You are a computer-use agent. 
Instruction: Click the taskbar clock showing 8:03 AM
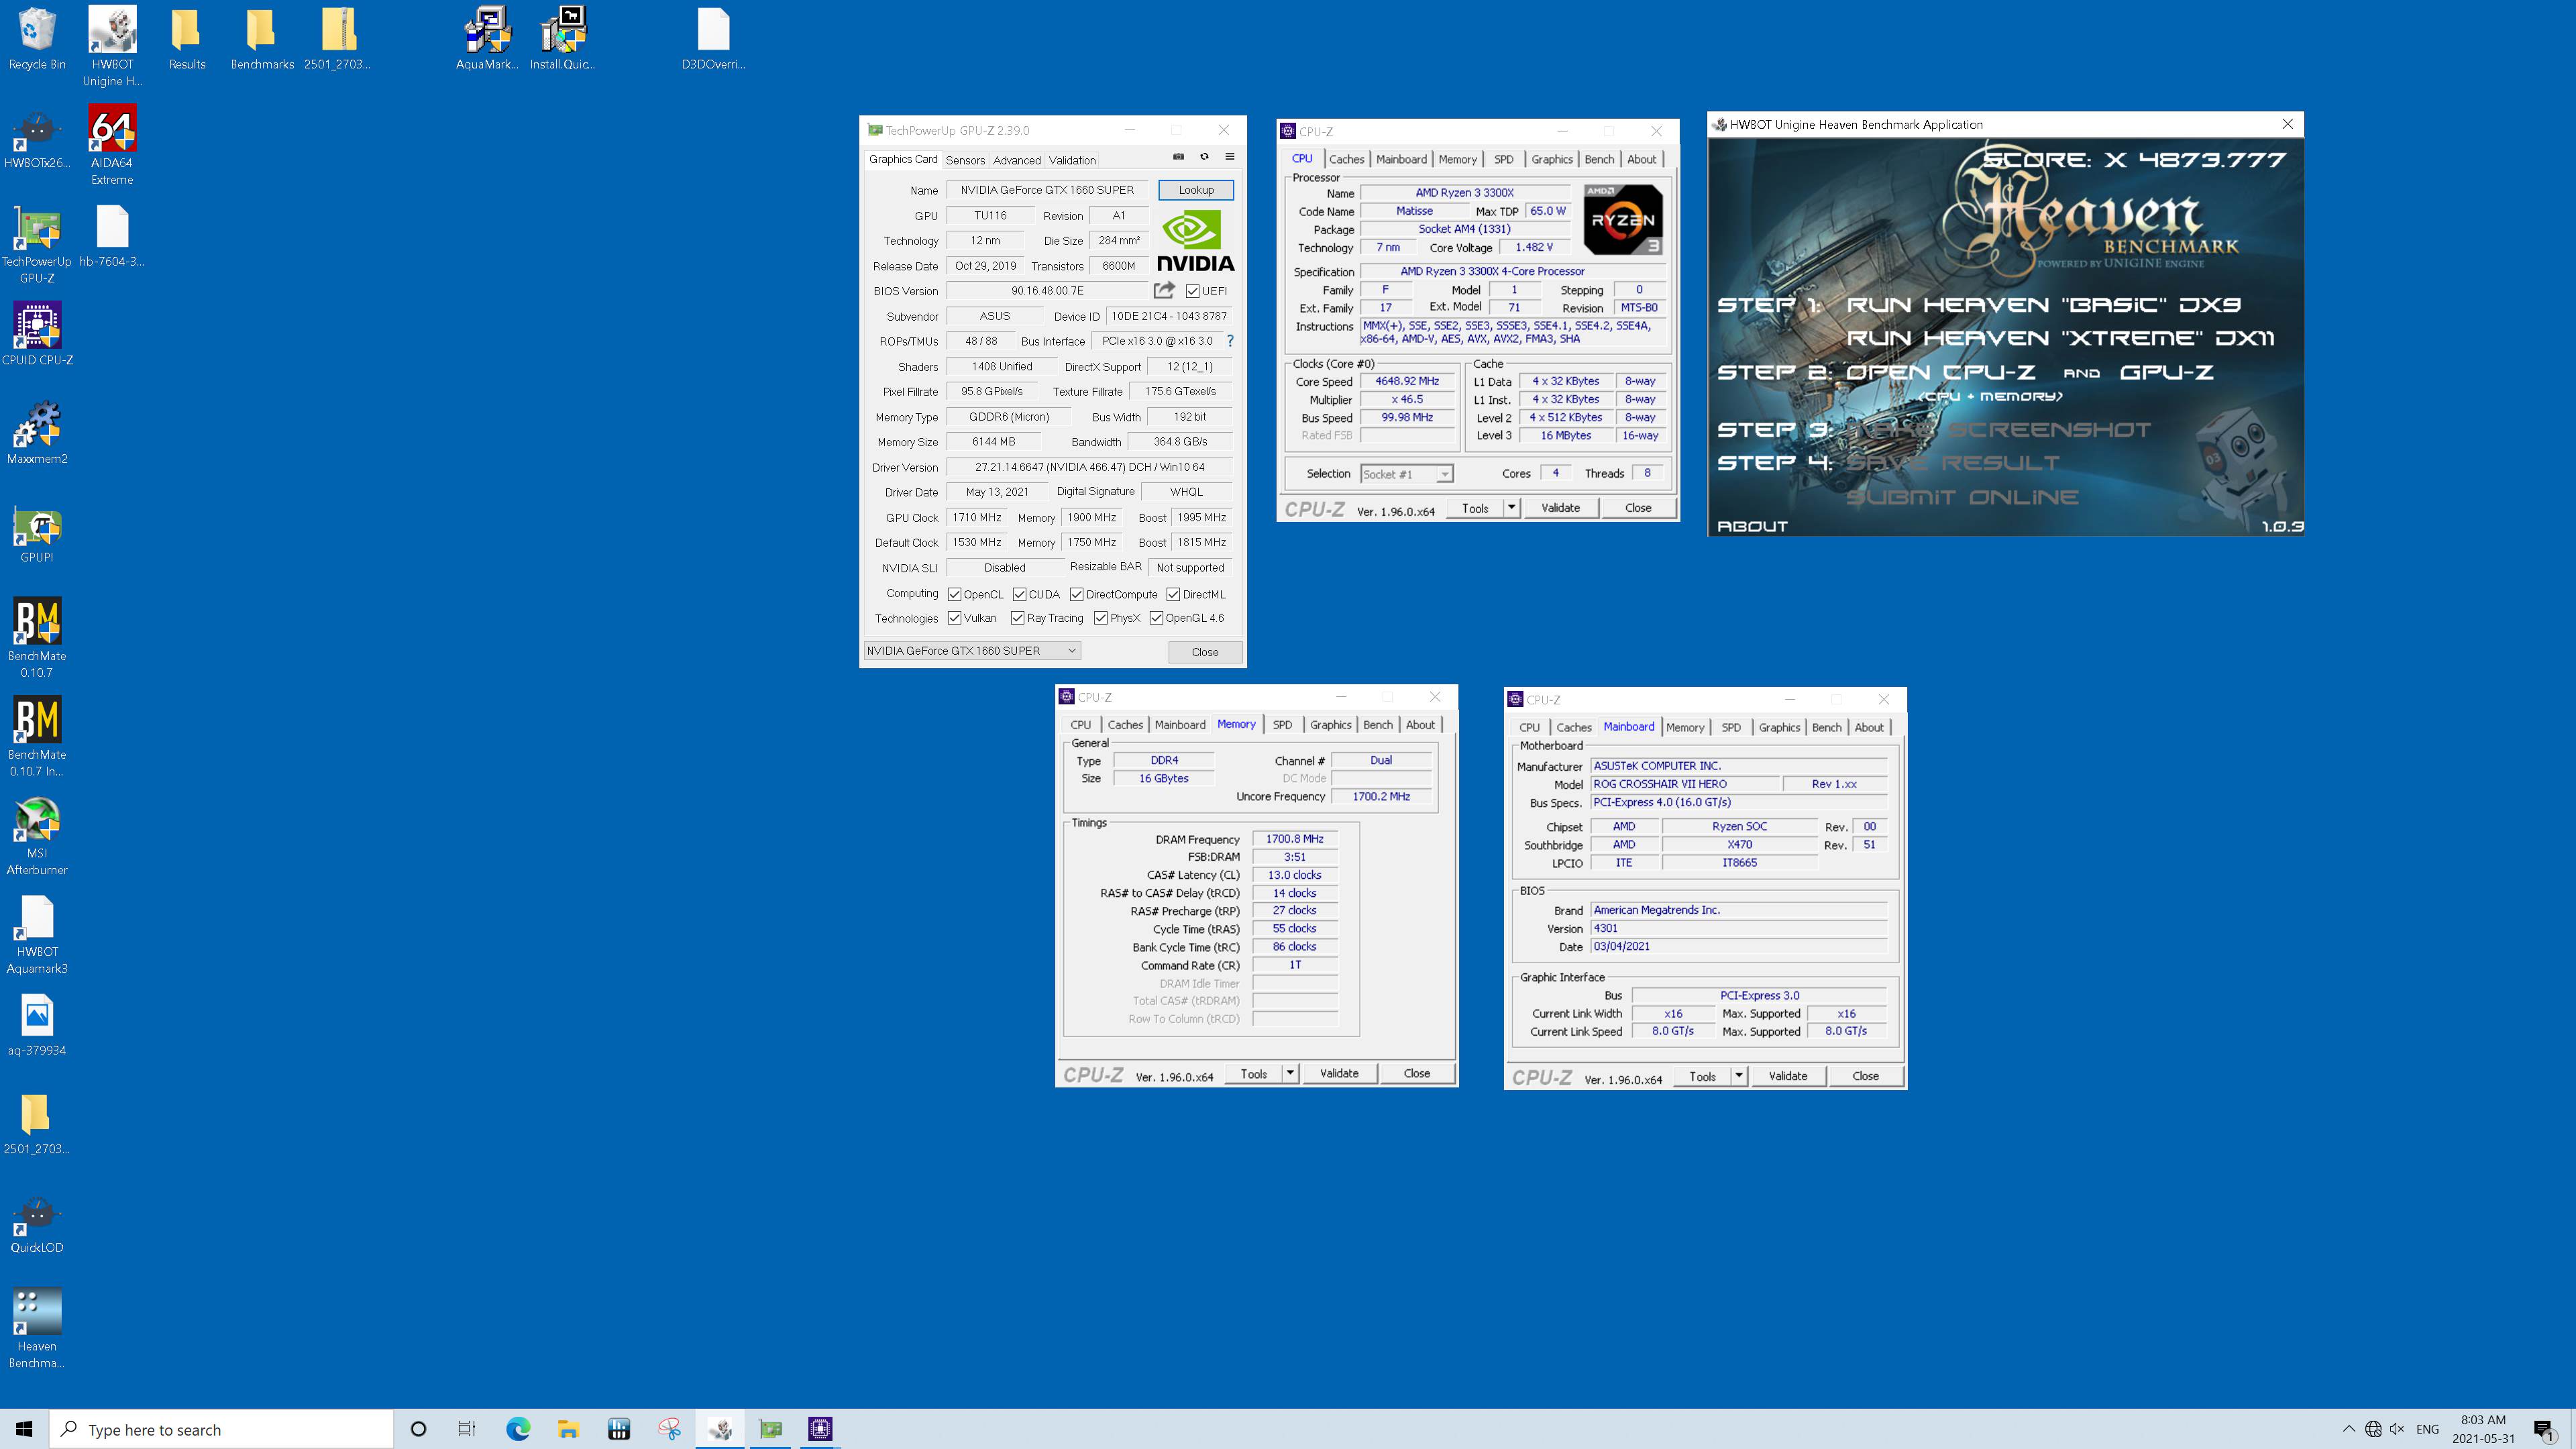coord(2483,1429)
